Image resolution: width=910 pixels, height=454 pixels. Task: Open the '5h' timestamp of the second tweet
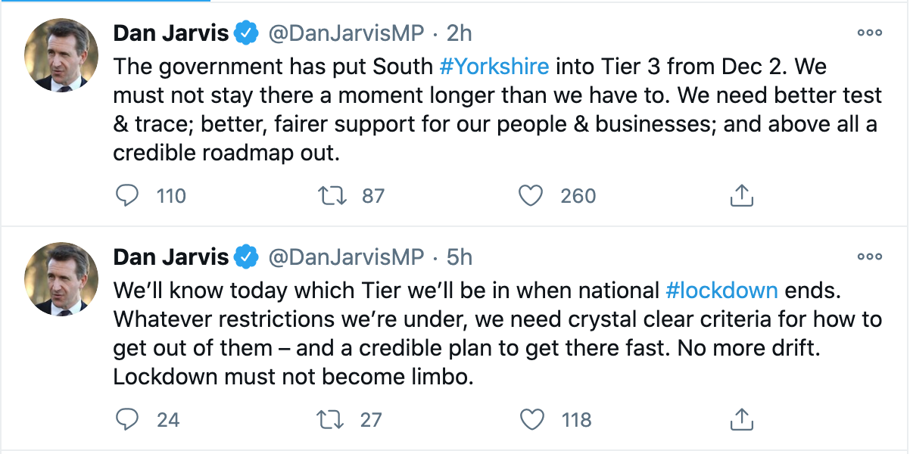point(460,257)
